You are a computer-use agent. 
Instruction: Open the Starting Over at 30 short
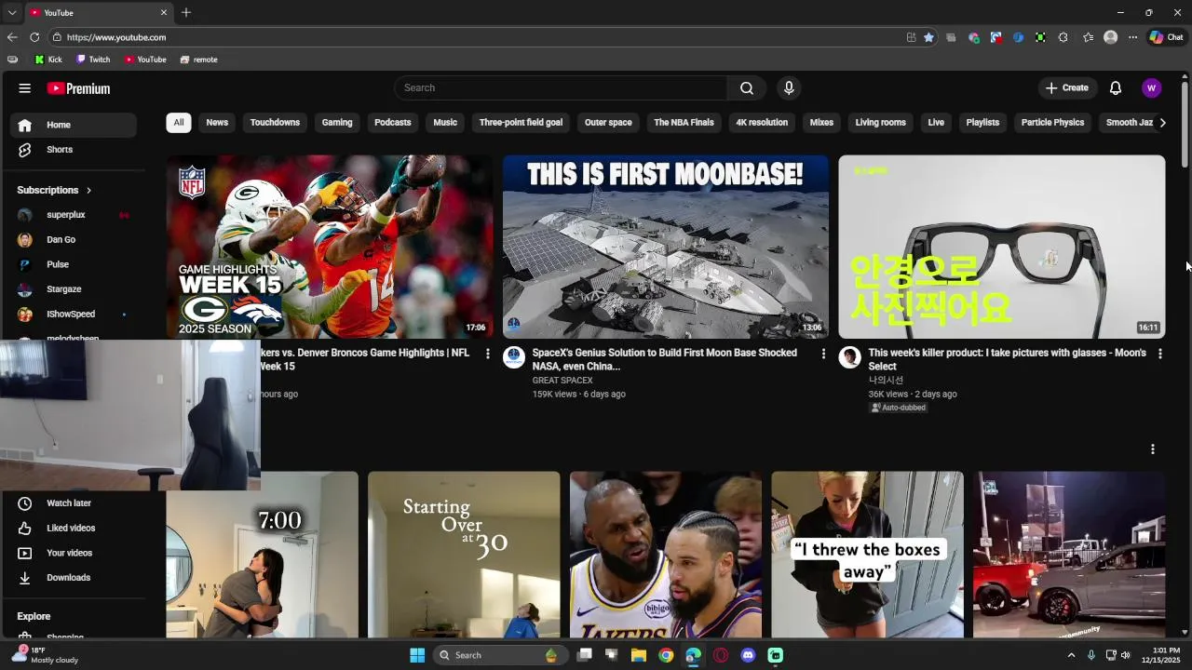[x=464, y=555]
